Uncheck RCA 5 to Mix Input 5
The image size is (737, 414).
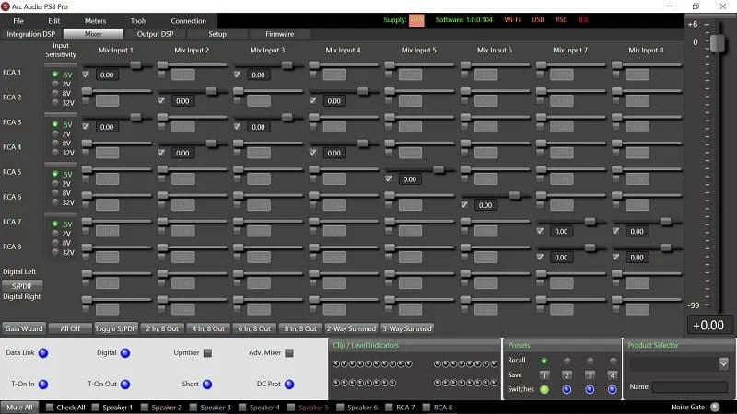389,178
